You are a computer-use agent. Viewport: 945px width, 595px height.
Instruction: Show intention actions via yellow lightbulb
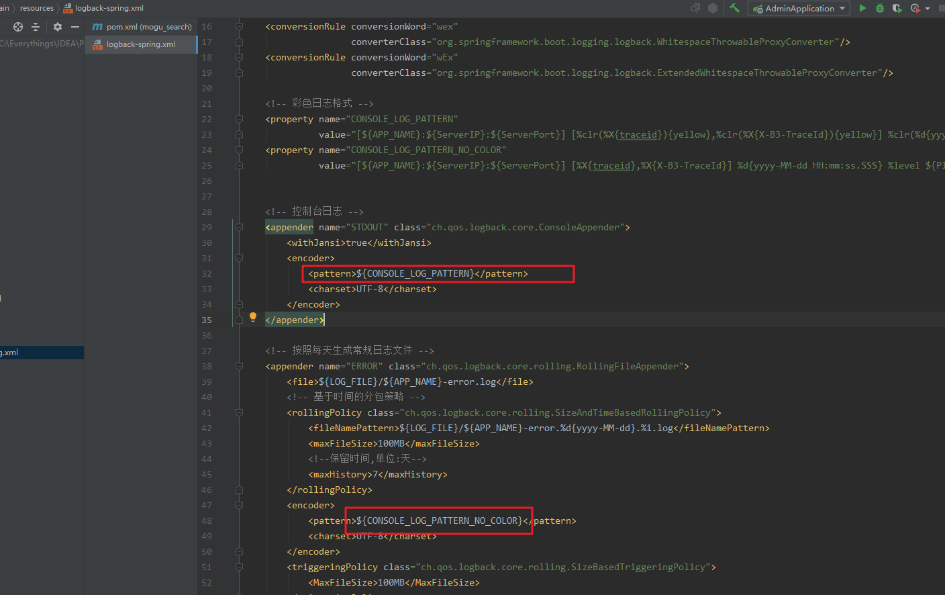click(x=253, y=317)
